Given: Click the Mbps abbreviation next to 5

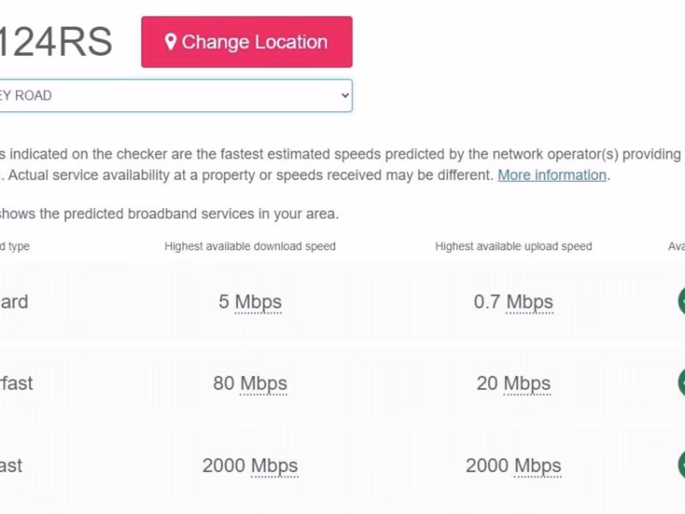Looking at the screenshot, I should pyautogui.click(x=258, y=302).
